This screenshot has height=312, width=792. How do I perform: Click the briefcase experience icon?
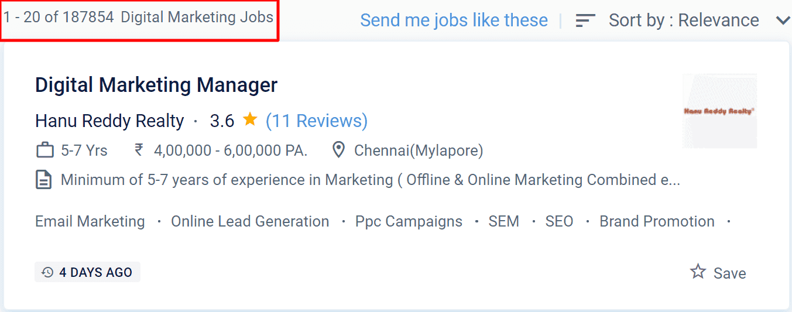tap(45, 150)
